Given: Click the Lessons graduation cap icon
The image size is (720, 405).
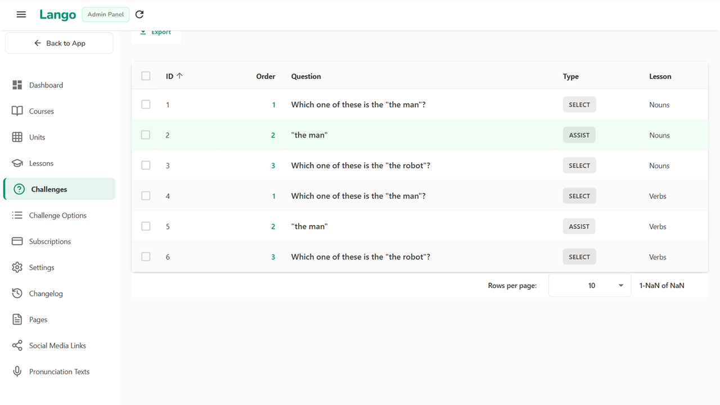Looking at the screenshot, I should (x=17, y=163).
